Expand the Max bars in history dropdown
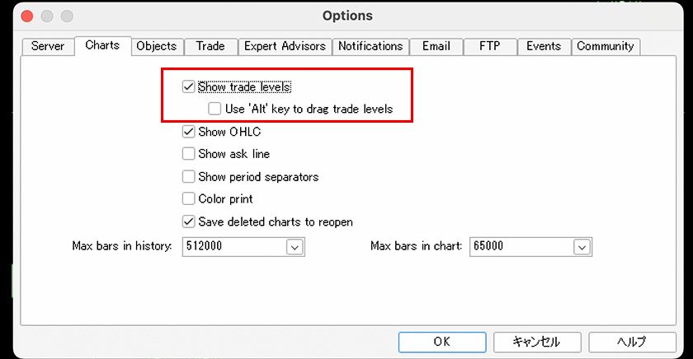 (295, 246)
